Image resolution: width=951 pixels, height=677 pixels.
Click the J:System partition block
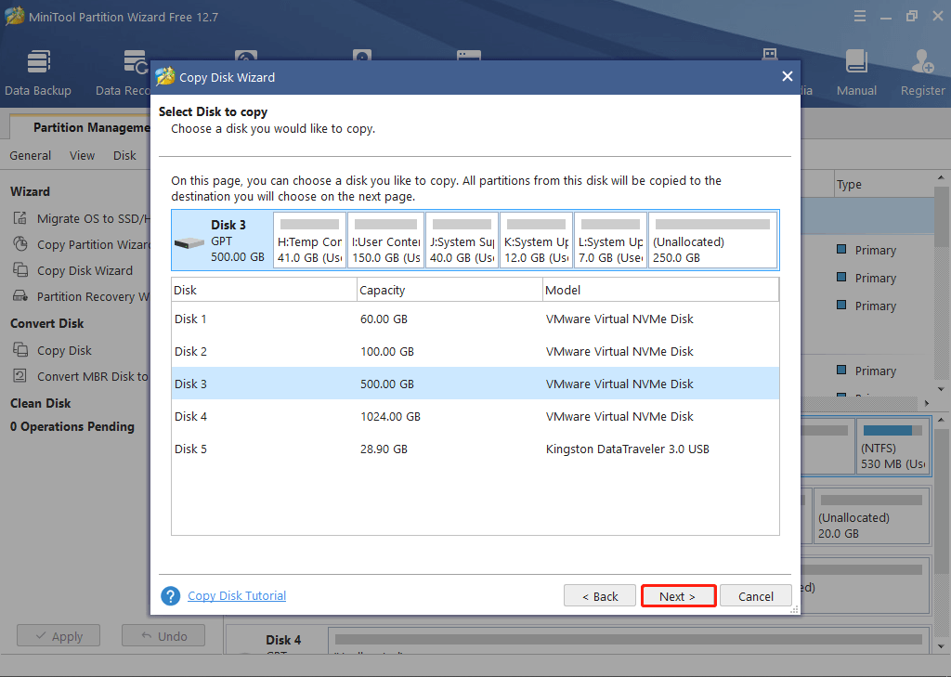462,241
